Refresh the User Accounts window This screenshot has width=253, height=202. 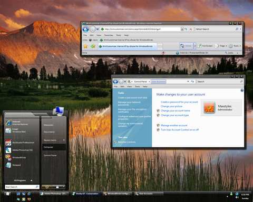click(192, 82)
